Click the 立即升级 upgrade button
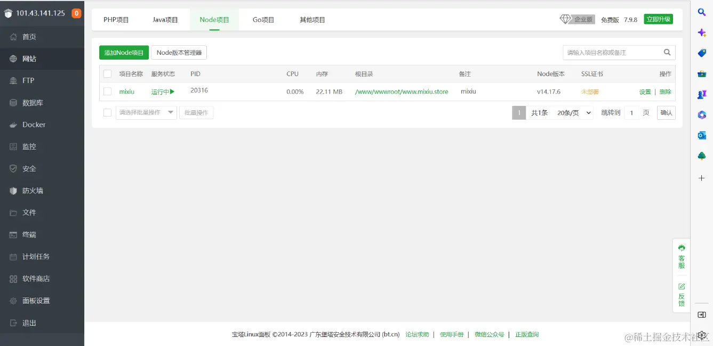713x346 pixels. pos(658,19)
